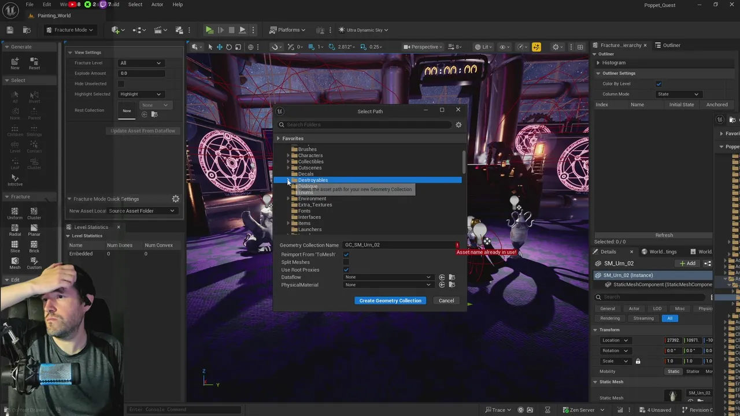Screen dimensions: 740x416
Task: Open the Platforms dropdown
Action: pyautogui.click(x=288, y=30)
